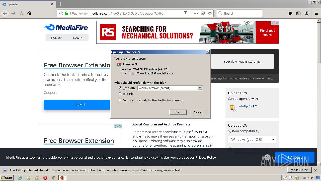
Task: Click the Opera taskbar icon
Action: click(45, 178)
